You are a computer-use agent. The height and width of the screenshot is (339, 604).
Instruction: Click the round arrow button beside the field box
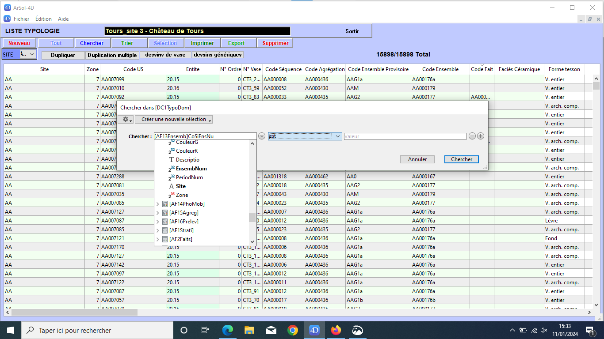point(262,136)
